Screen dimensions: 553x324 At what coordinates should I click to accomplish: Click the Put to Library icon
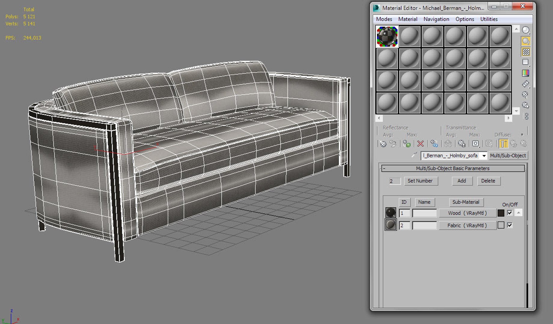pos(462,144)
